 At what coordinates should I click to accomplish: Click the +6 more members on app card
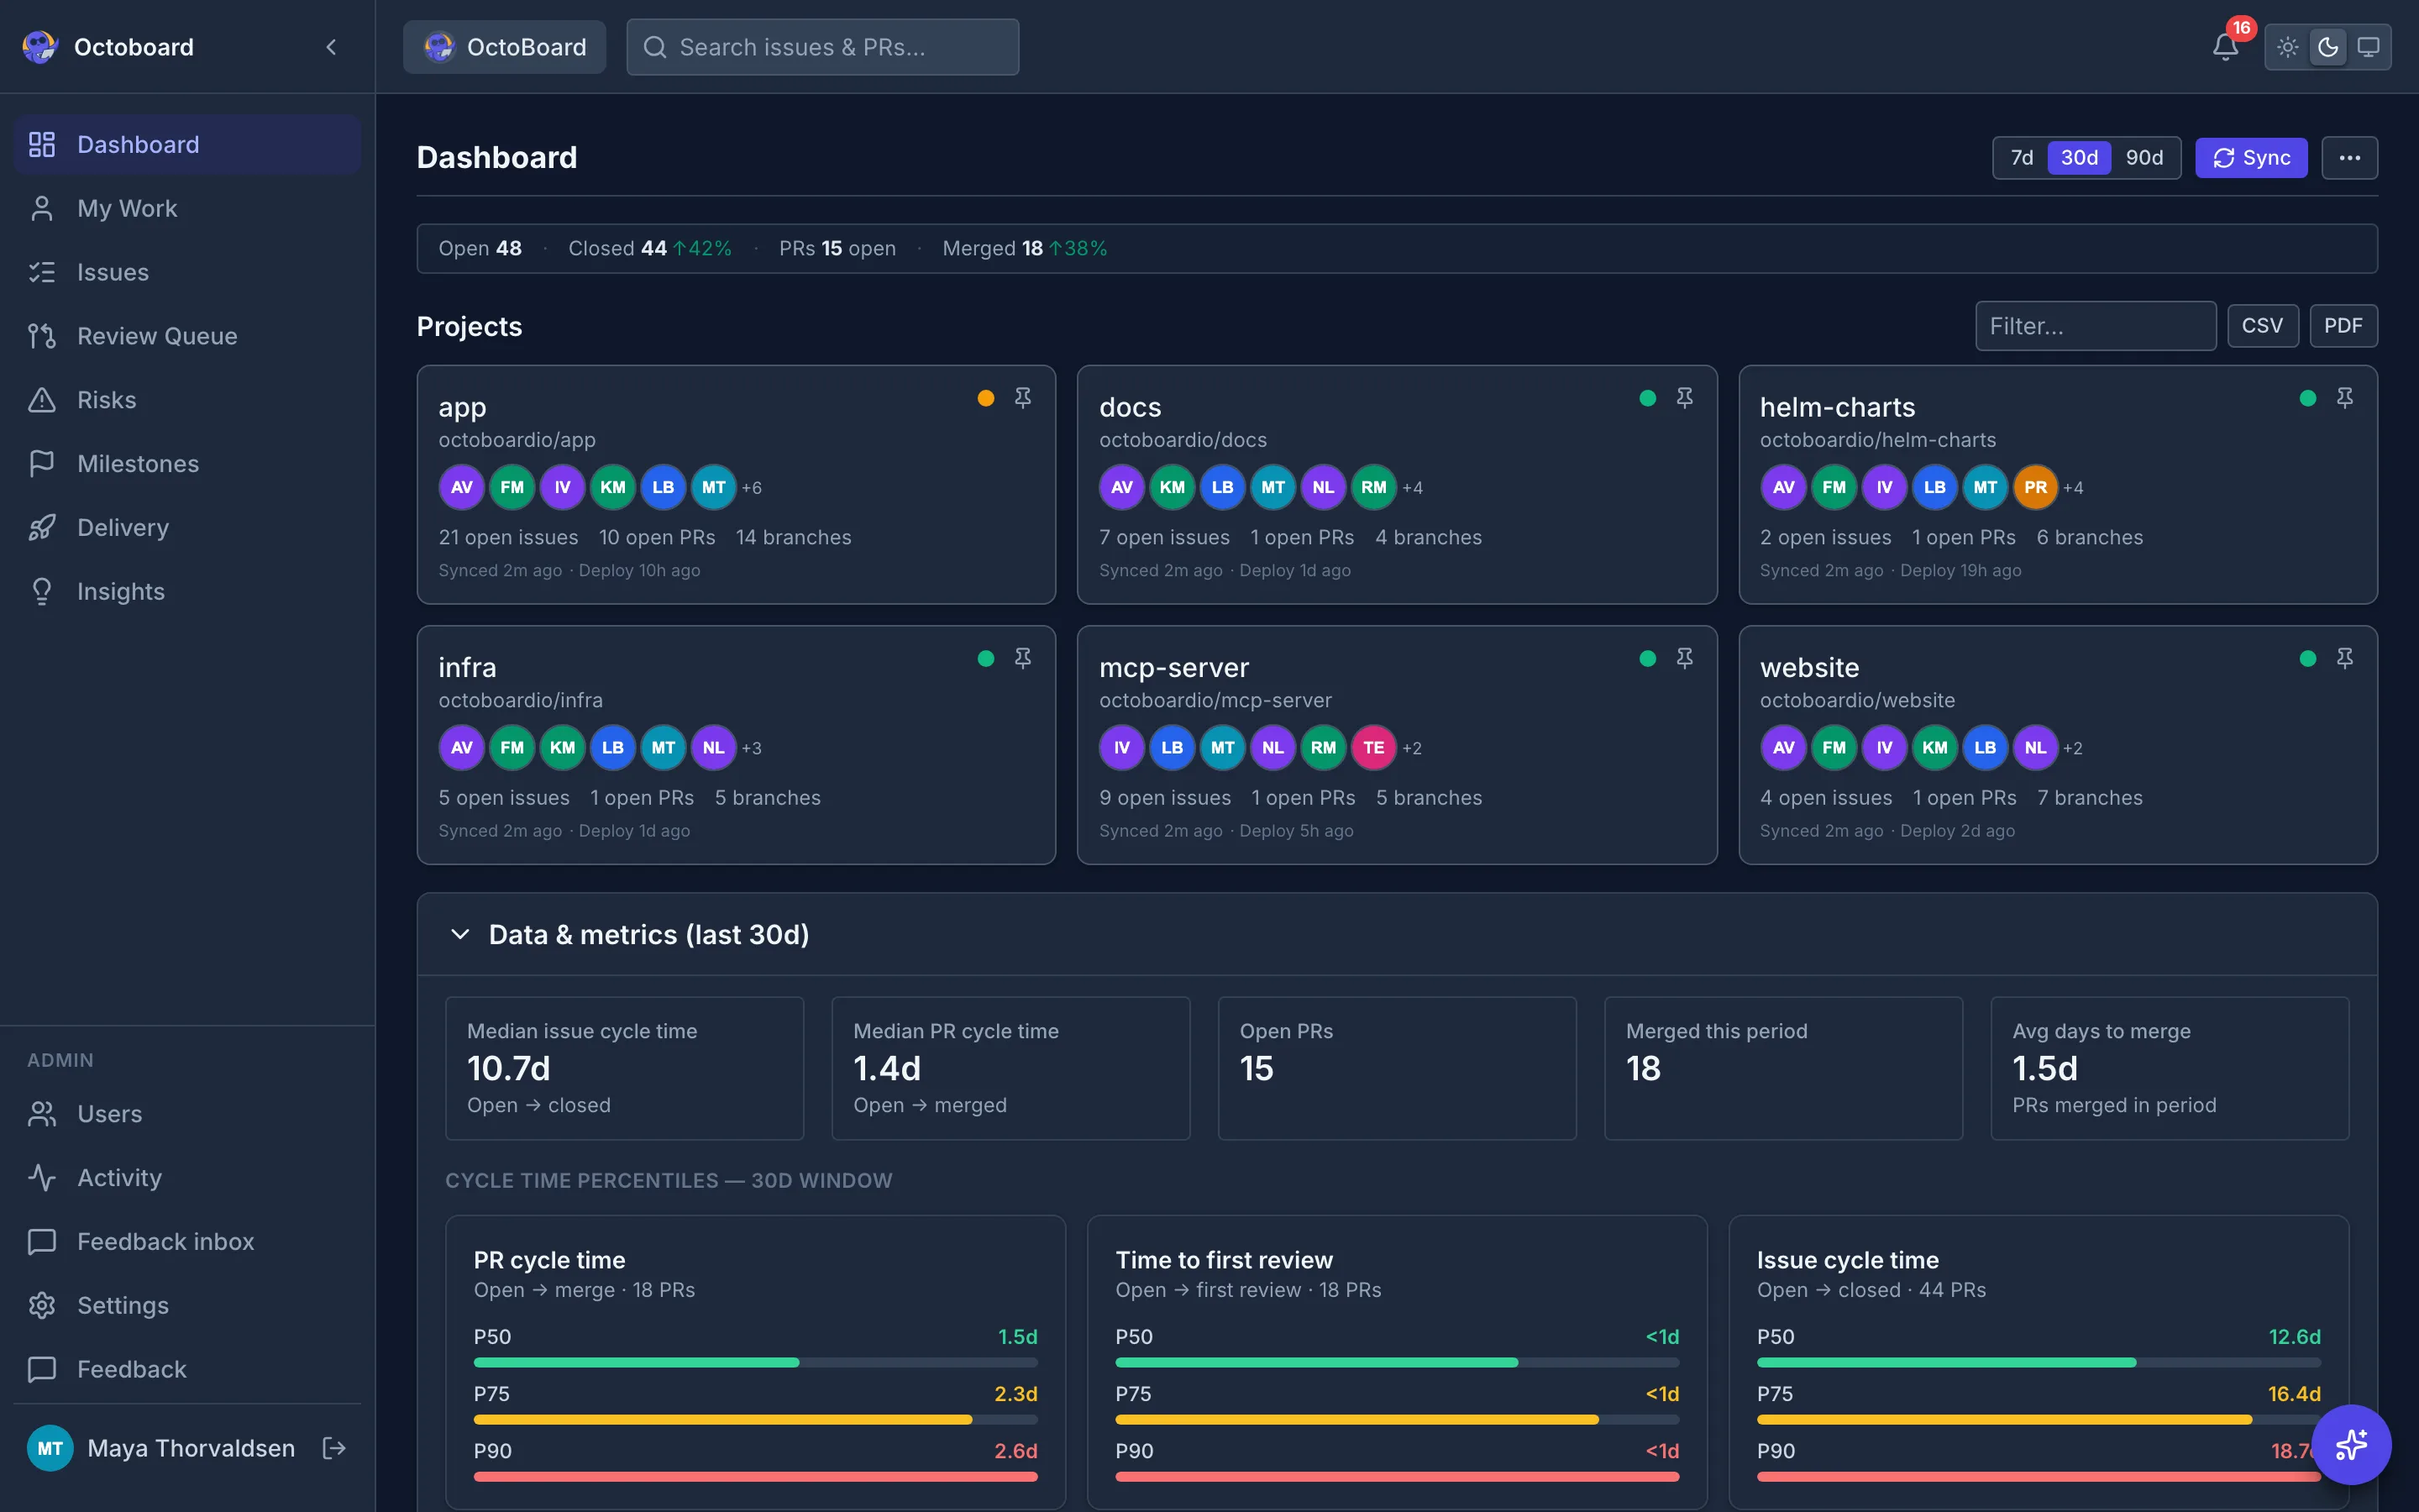click(x=752, y=488)
